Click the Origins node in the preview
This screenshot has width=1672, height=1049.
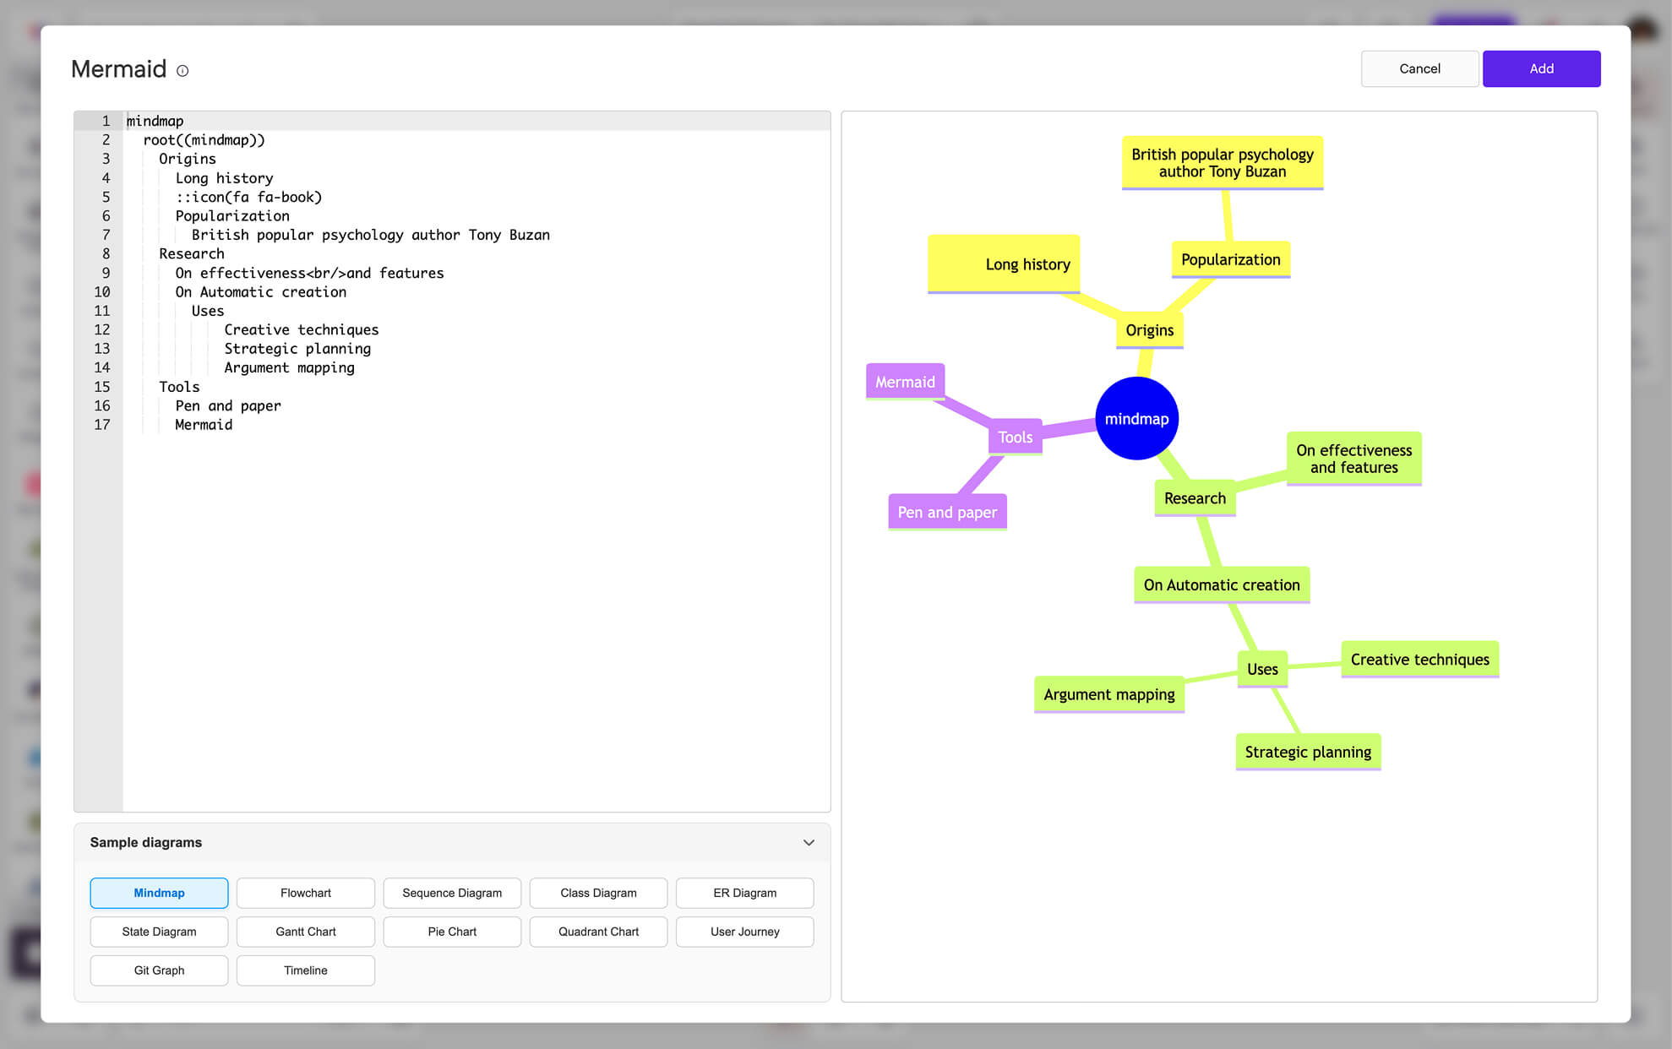click(1149, 330)
